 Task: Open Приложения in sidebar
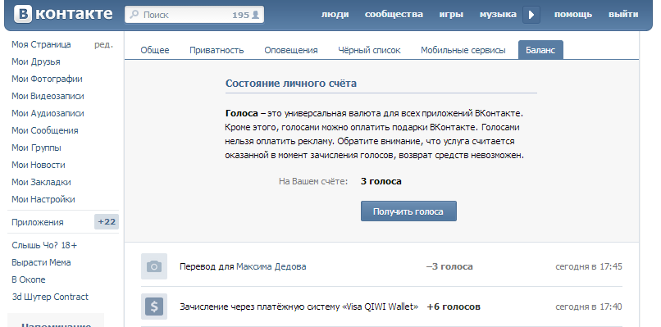pyautogui.click(x=38, y=222)
